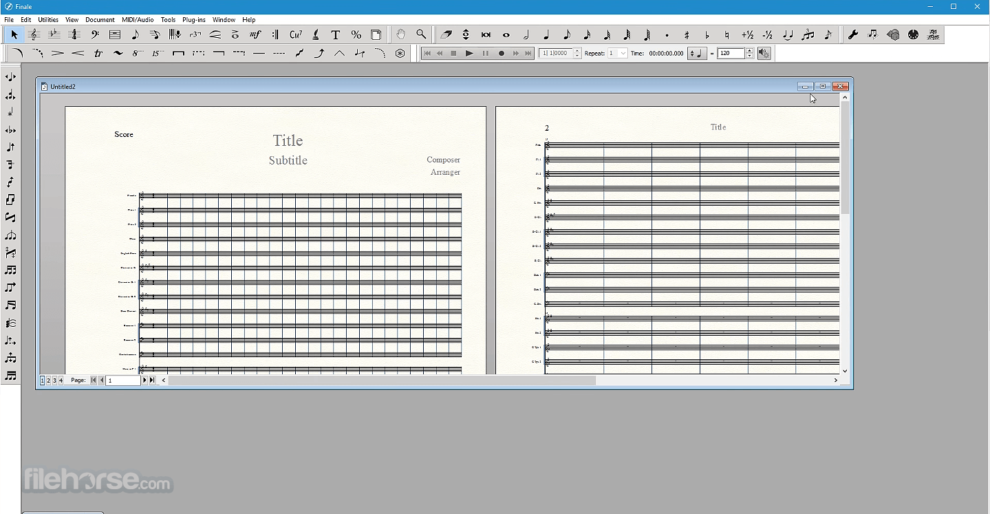The width and height of the screenshot is (990, 514).
Task: Choose the Resize percent tool
Action: [356, 34]
